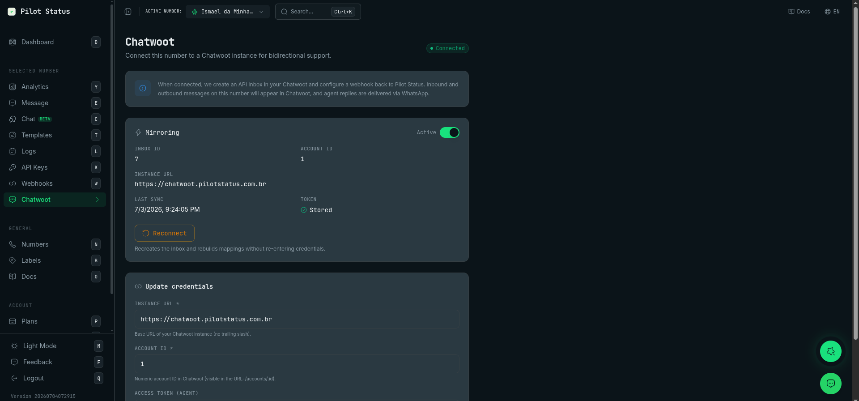Expand the Chatwoot sidebar chevron

pos(97,200)
